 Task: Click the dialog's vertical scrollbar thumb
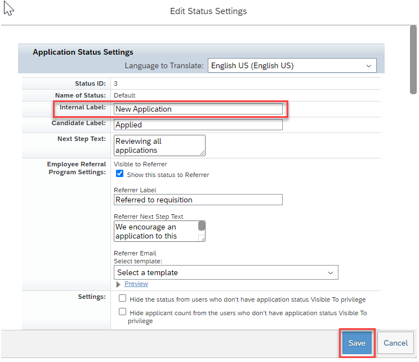pos(413,60)
